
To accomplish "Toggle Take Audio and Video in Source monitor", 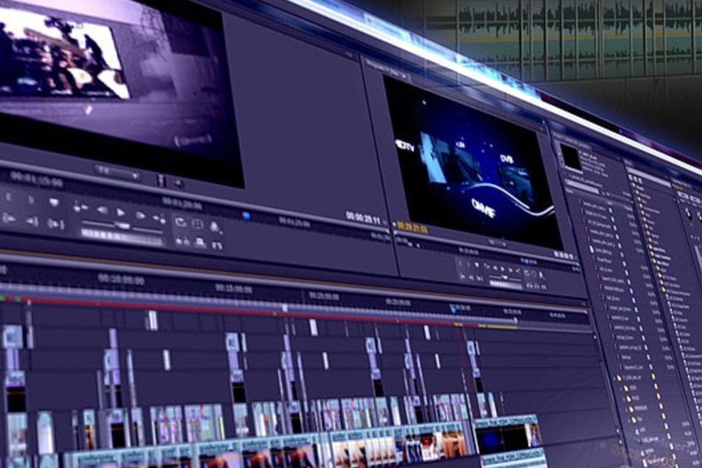I will click(x=217, y=245).
